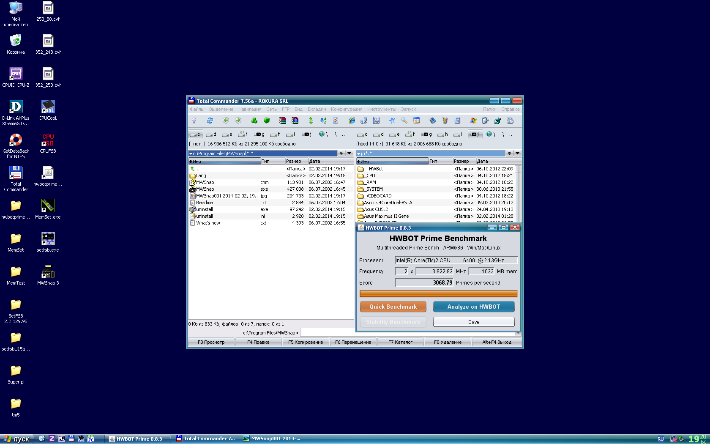Click the WinRAR pack files toolbar icon

283,121
